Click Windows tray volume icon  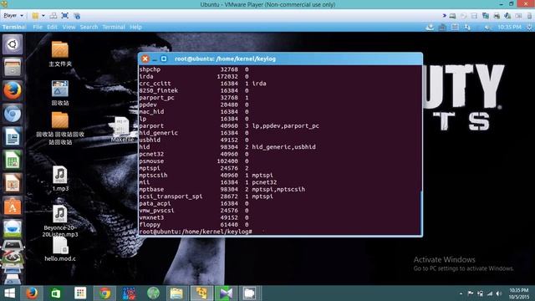498,293
